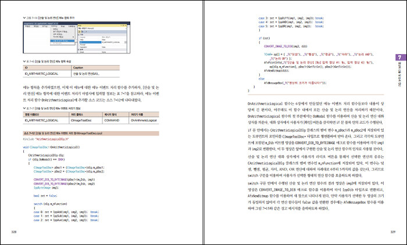Select the 'if (ret)' code line
This screenshot has width=407, height=245.
coord(264,38)
